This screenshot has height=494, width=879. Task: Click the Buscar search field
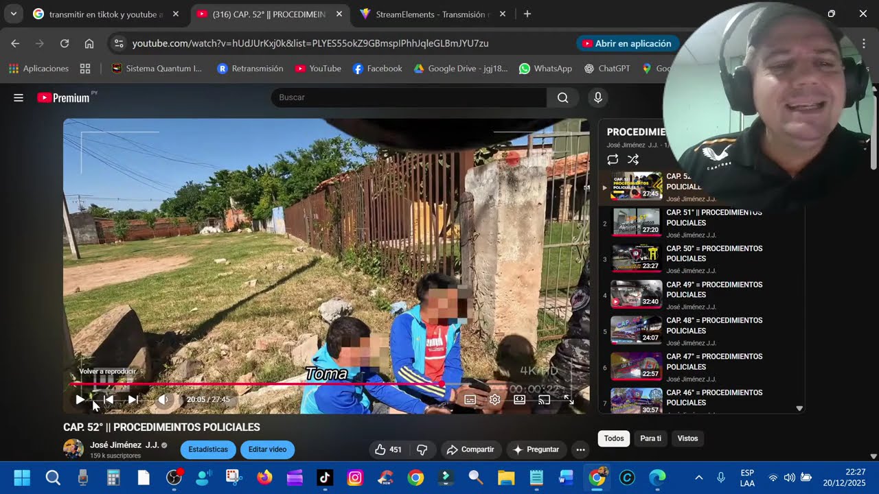point(409,97)
